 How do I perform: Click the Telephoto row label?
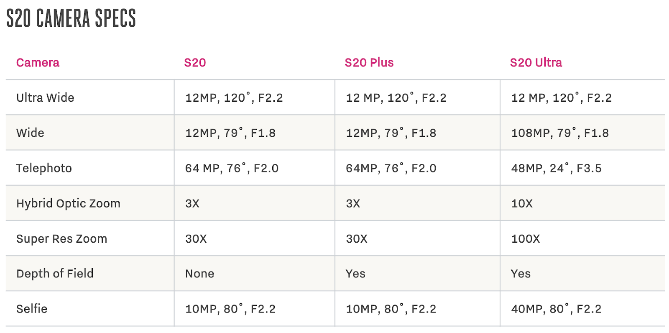[x=44, y=168]
